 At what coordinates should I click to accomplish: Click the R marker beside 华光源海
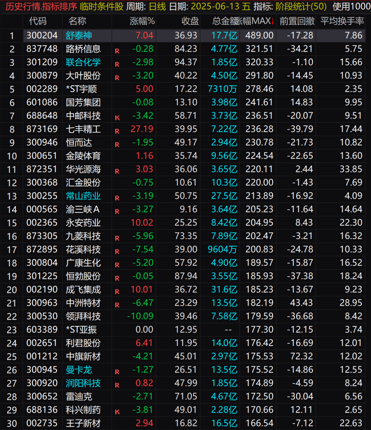(x=117, y=171)
